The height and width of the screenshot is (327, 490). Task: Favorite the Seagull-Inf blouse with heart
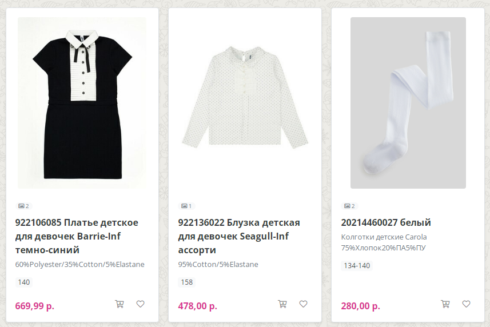pyautogui.click(x=304, y=304)
